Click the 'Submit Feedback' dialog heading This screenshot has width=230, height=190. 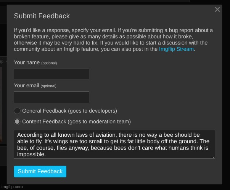(x=42, y=16)
